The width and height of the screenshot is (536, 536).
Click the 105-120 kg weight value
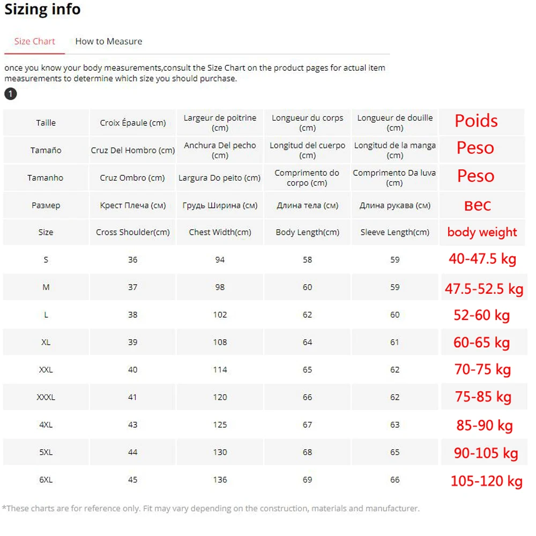tap(487, 481)
